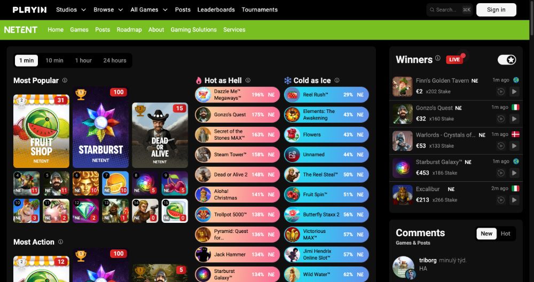Toggle the Winners star switch
The height and width of the screenshot is (282, 534).
(507, 60)
